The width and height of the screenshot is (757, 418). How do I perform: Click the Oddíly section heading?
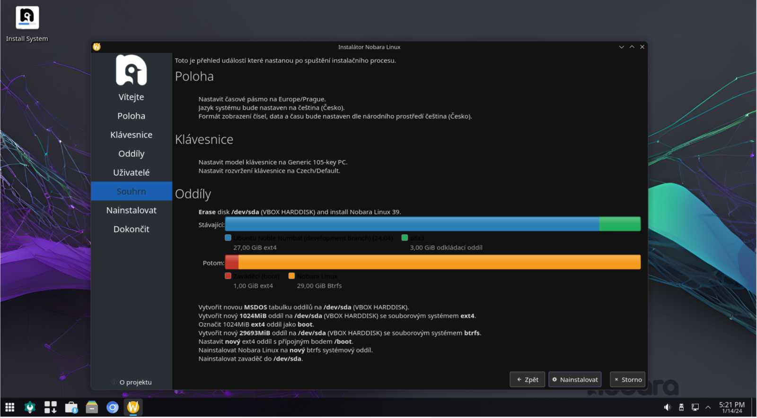193,194
